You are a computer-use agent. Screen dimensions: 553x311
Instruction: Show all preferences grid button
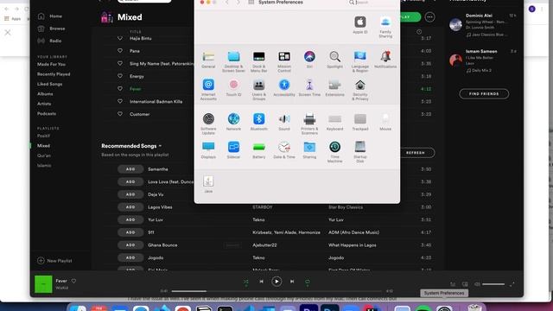pyautogui.click(x=251, y=3)
